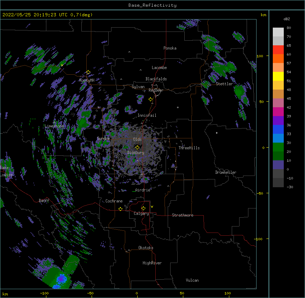Click the Blackfalds city label
Screen dimensions: 305x298
click(x=156, y=79)
